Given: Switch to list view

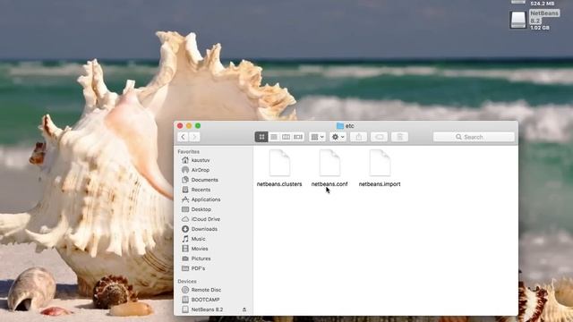Looking at the screenshot, I should [274, 137].
